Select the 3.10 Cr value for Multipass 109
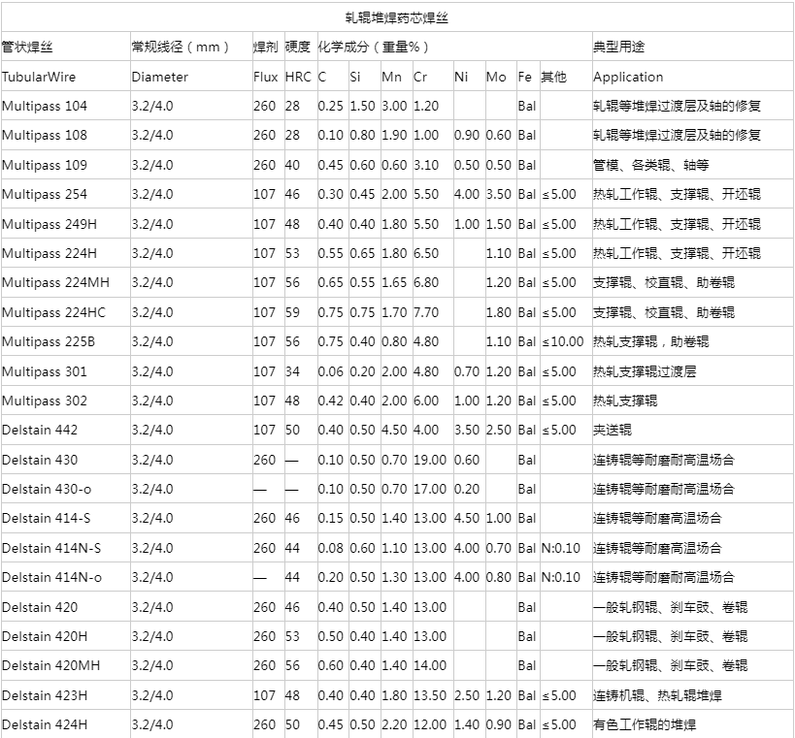Image resolution: width=795 pixels, height=738 pixels. (x=426, y=165)
